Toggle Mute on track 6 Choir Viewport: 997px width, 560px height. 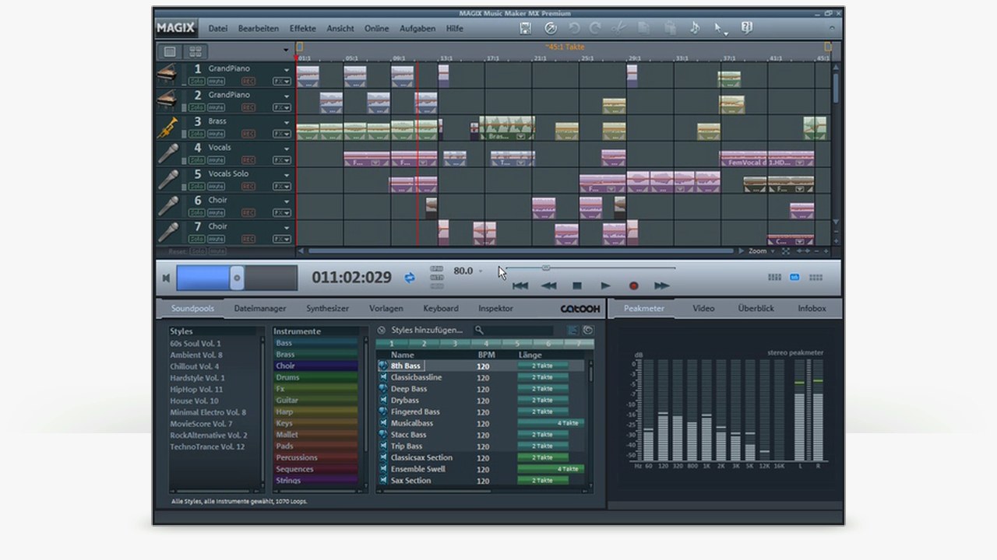[216, 213]
